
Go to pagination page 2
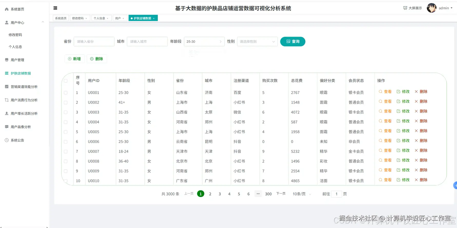point(210,194)
